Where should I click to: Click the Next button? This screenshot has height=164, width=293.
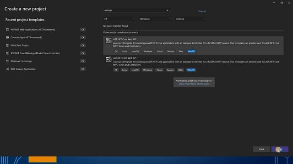pyautogui.click(x=280, y=149)
